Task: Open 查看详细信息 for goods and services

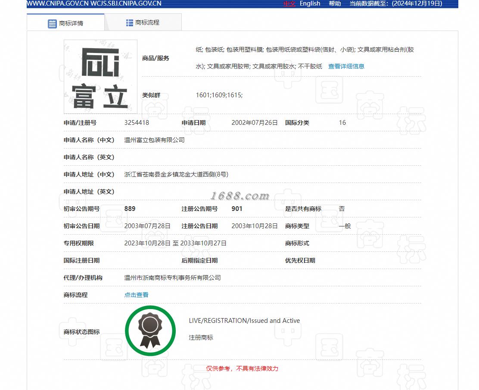Action: [x=346, y=66]
